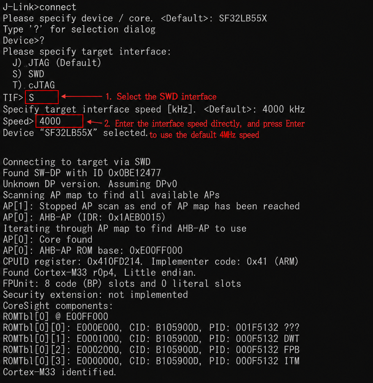
Task: Select the 'S) SWD' option line
Action: 28,74
